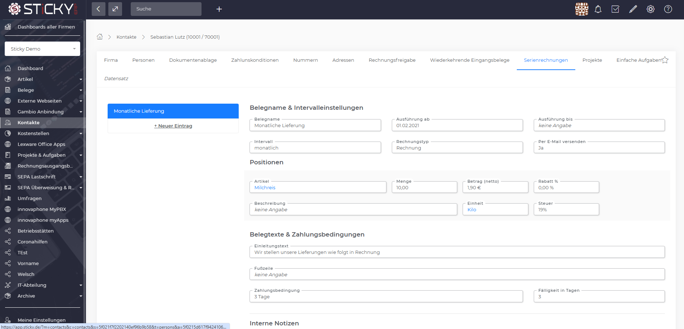Open the Rechnungsfreigabe tab

coord(392,60)
